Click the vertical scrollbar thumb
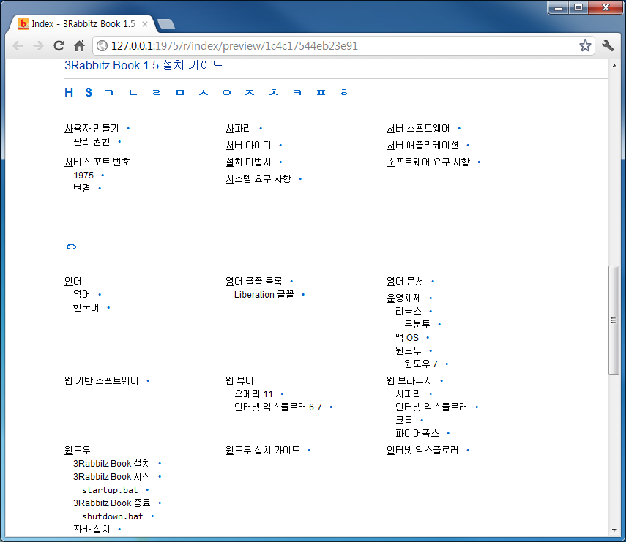Viewport: 626px width, 542px height. click(614, 320)
